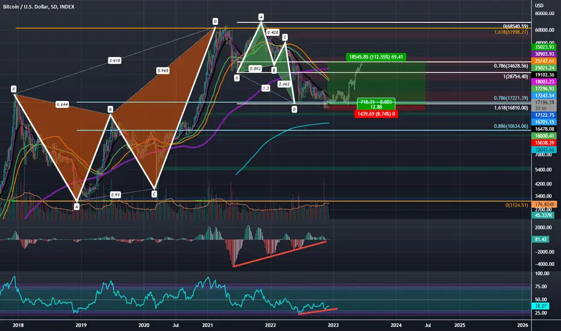Viewport: 561px width, 331px height.
Task: Select the 3.618 harmonic ratio label
Action: (114, 60)
